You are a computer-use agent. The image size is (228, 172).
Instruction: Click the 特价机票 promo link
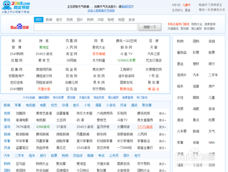click(x=58, y=98)
